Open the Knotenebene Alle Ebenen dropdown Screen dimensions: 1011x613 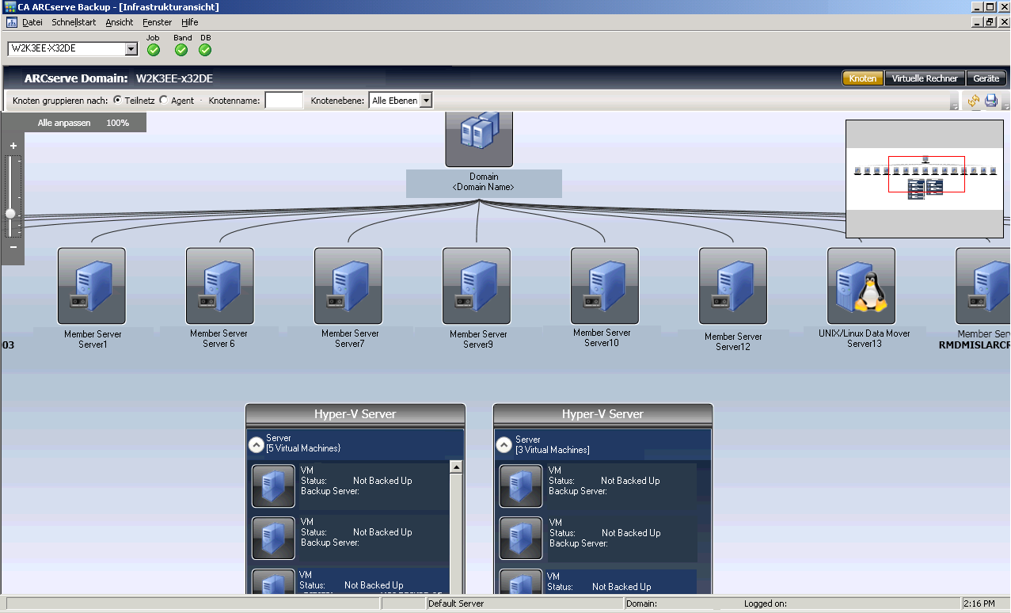click(426, 101)
